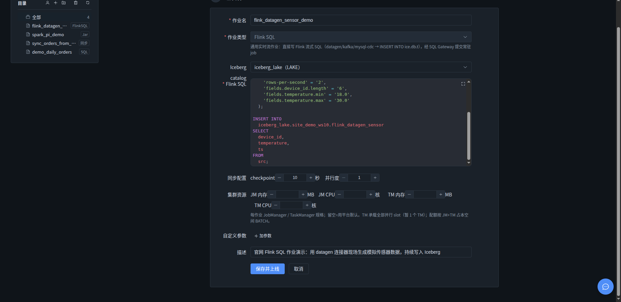Open the flink_datagen_… job entry
621x302 pixels.
[50, 26]
